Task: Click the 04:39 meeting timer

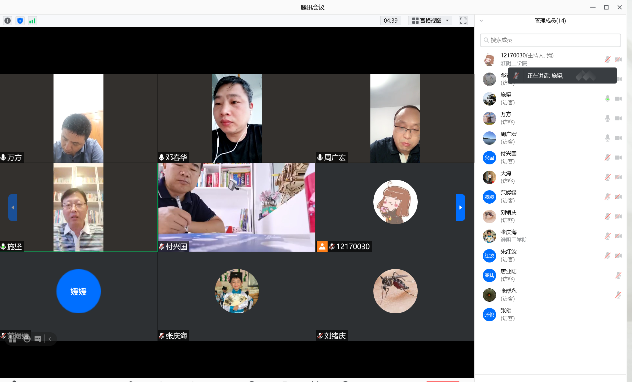Action: [x=390, y=21]
